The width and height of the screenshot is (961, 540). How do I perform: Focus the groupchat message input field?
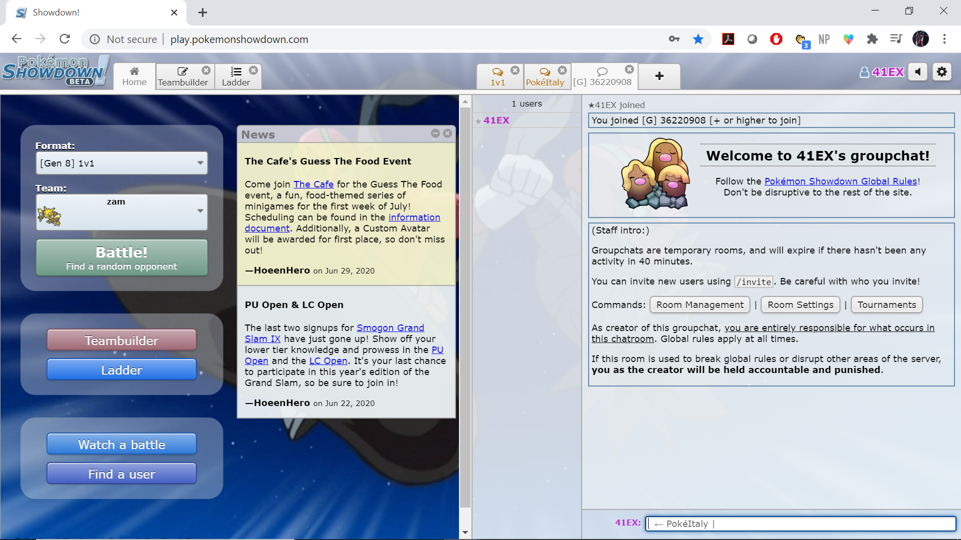pyautogui.click(x=800, y=523)
